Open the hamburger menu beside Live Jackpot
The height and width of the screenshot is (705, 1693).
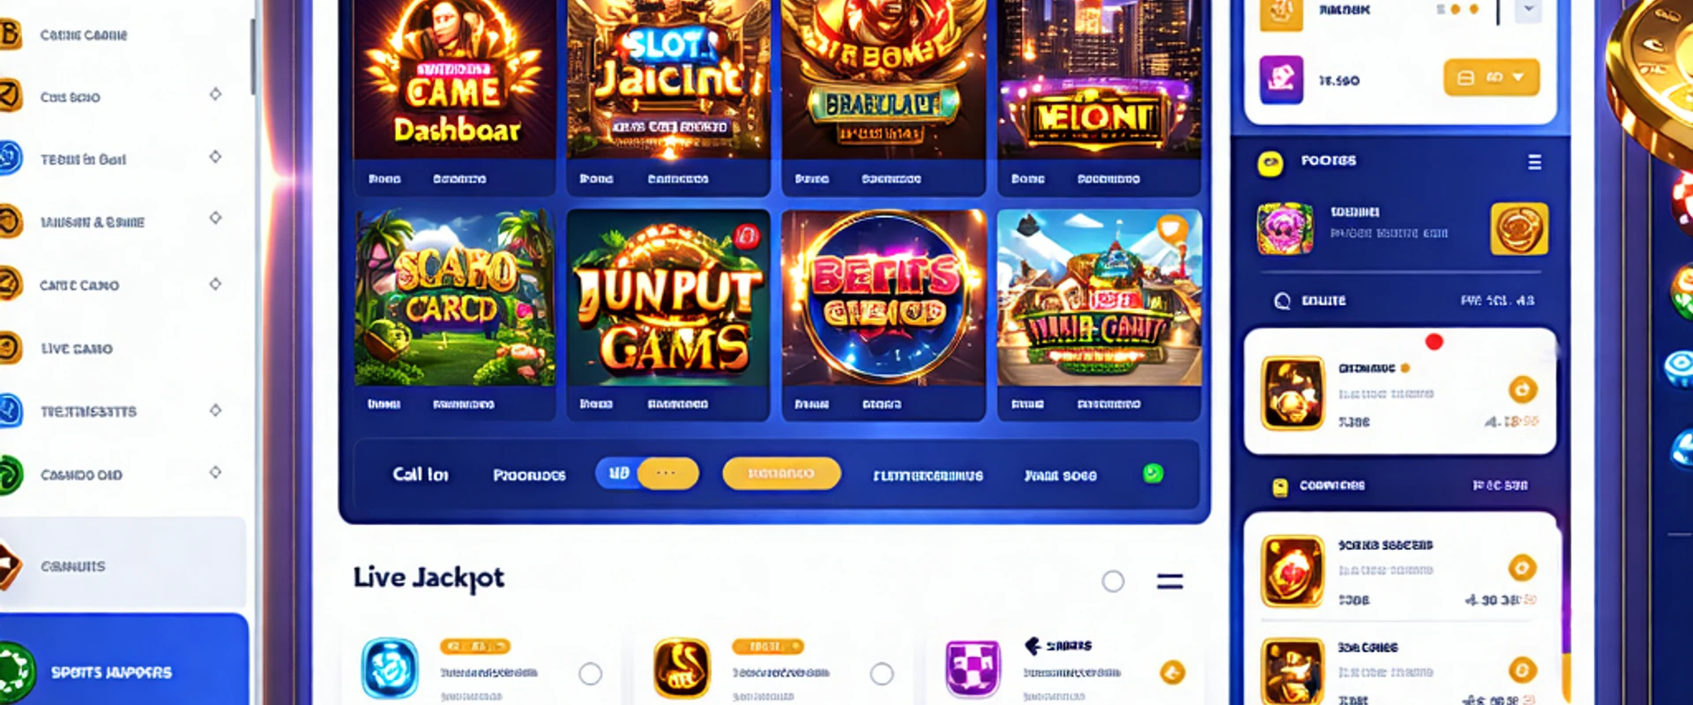coord(1169,581)
